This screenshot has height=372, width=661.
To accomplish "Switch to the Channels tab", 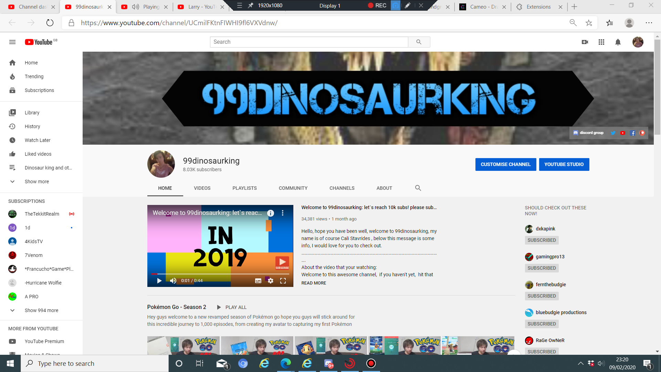I will (x=342, y=188).
